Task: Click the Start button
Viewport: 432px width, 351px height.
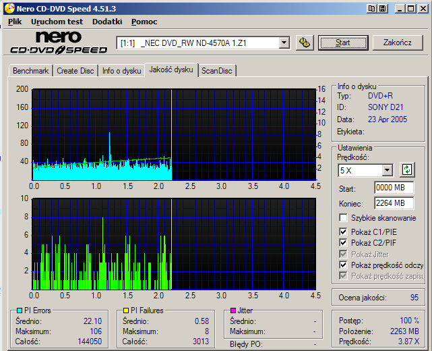Action: [x=343, y=43]
